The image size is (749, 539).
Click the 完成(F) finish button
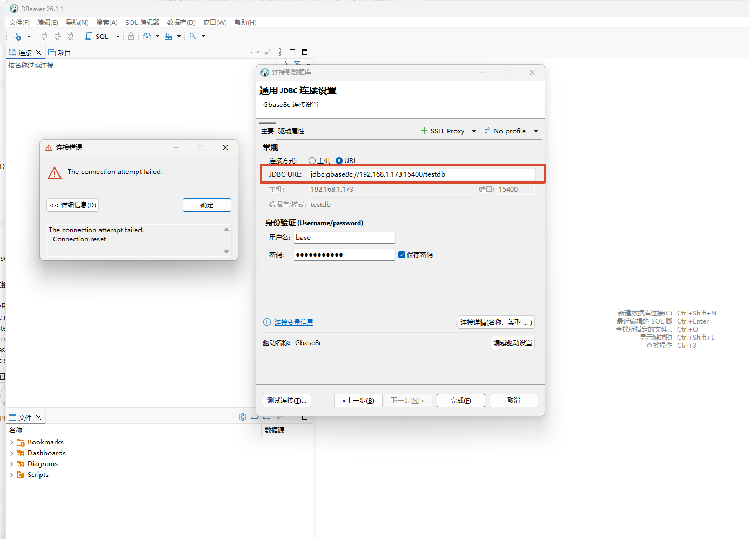[x=461, y=401]
